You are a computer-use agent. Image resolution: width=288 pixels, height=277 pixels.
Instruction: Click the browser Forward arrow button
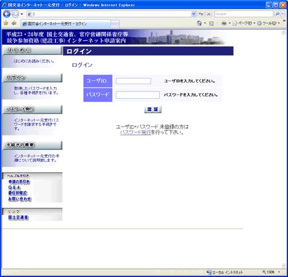(x=15, y=14)
